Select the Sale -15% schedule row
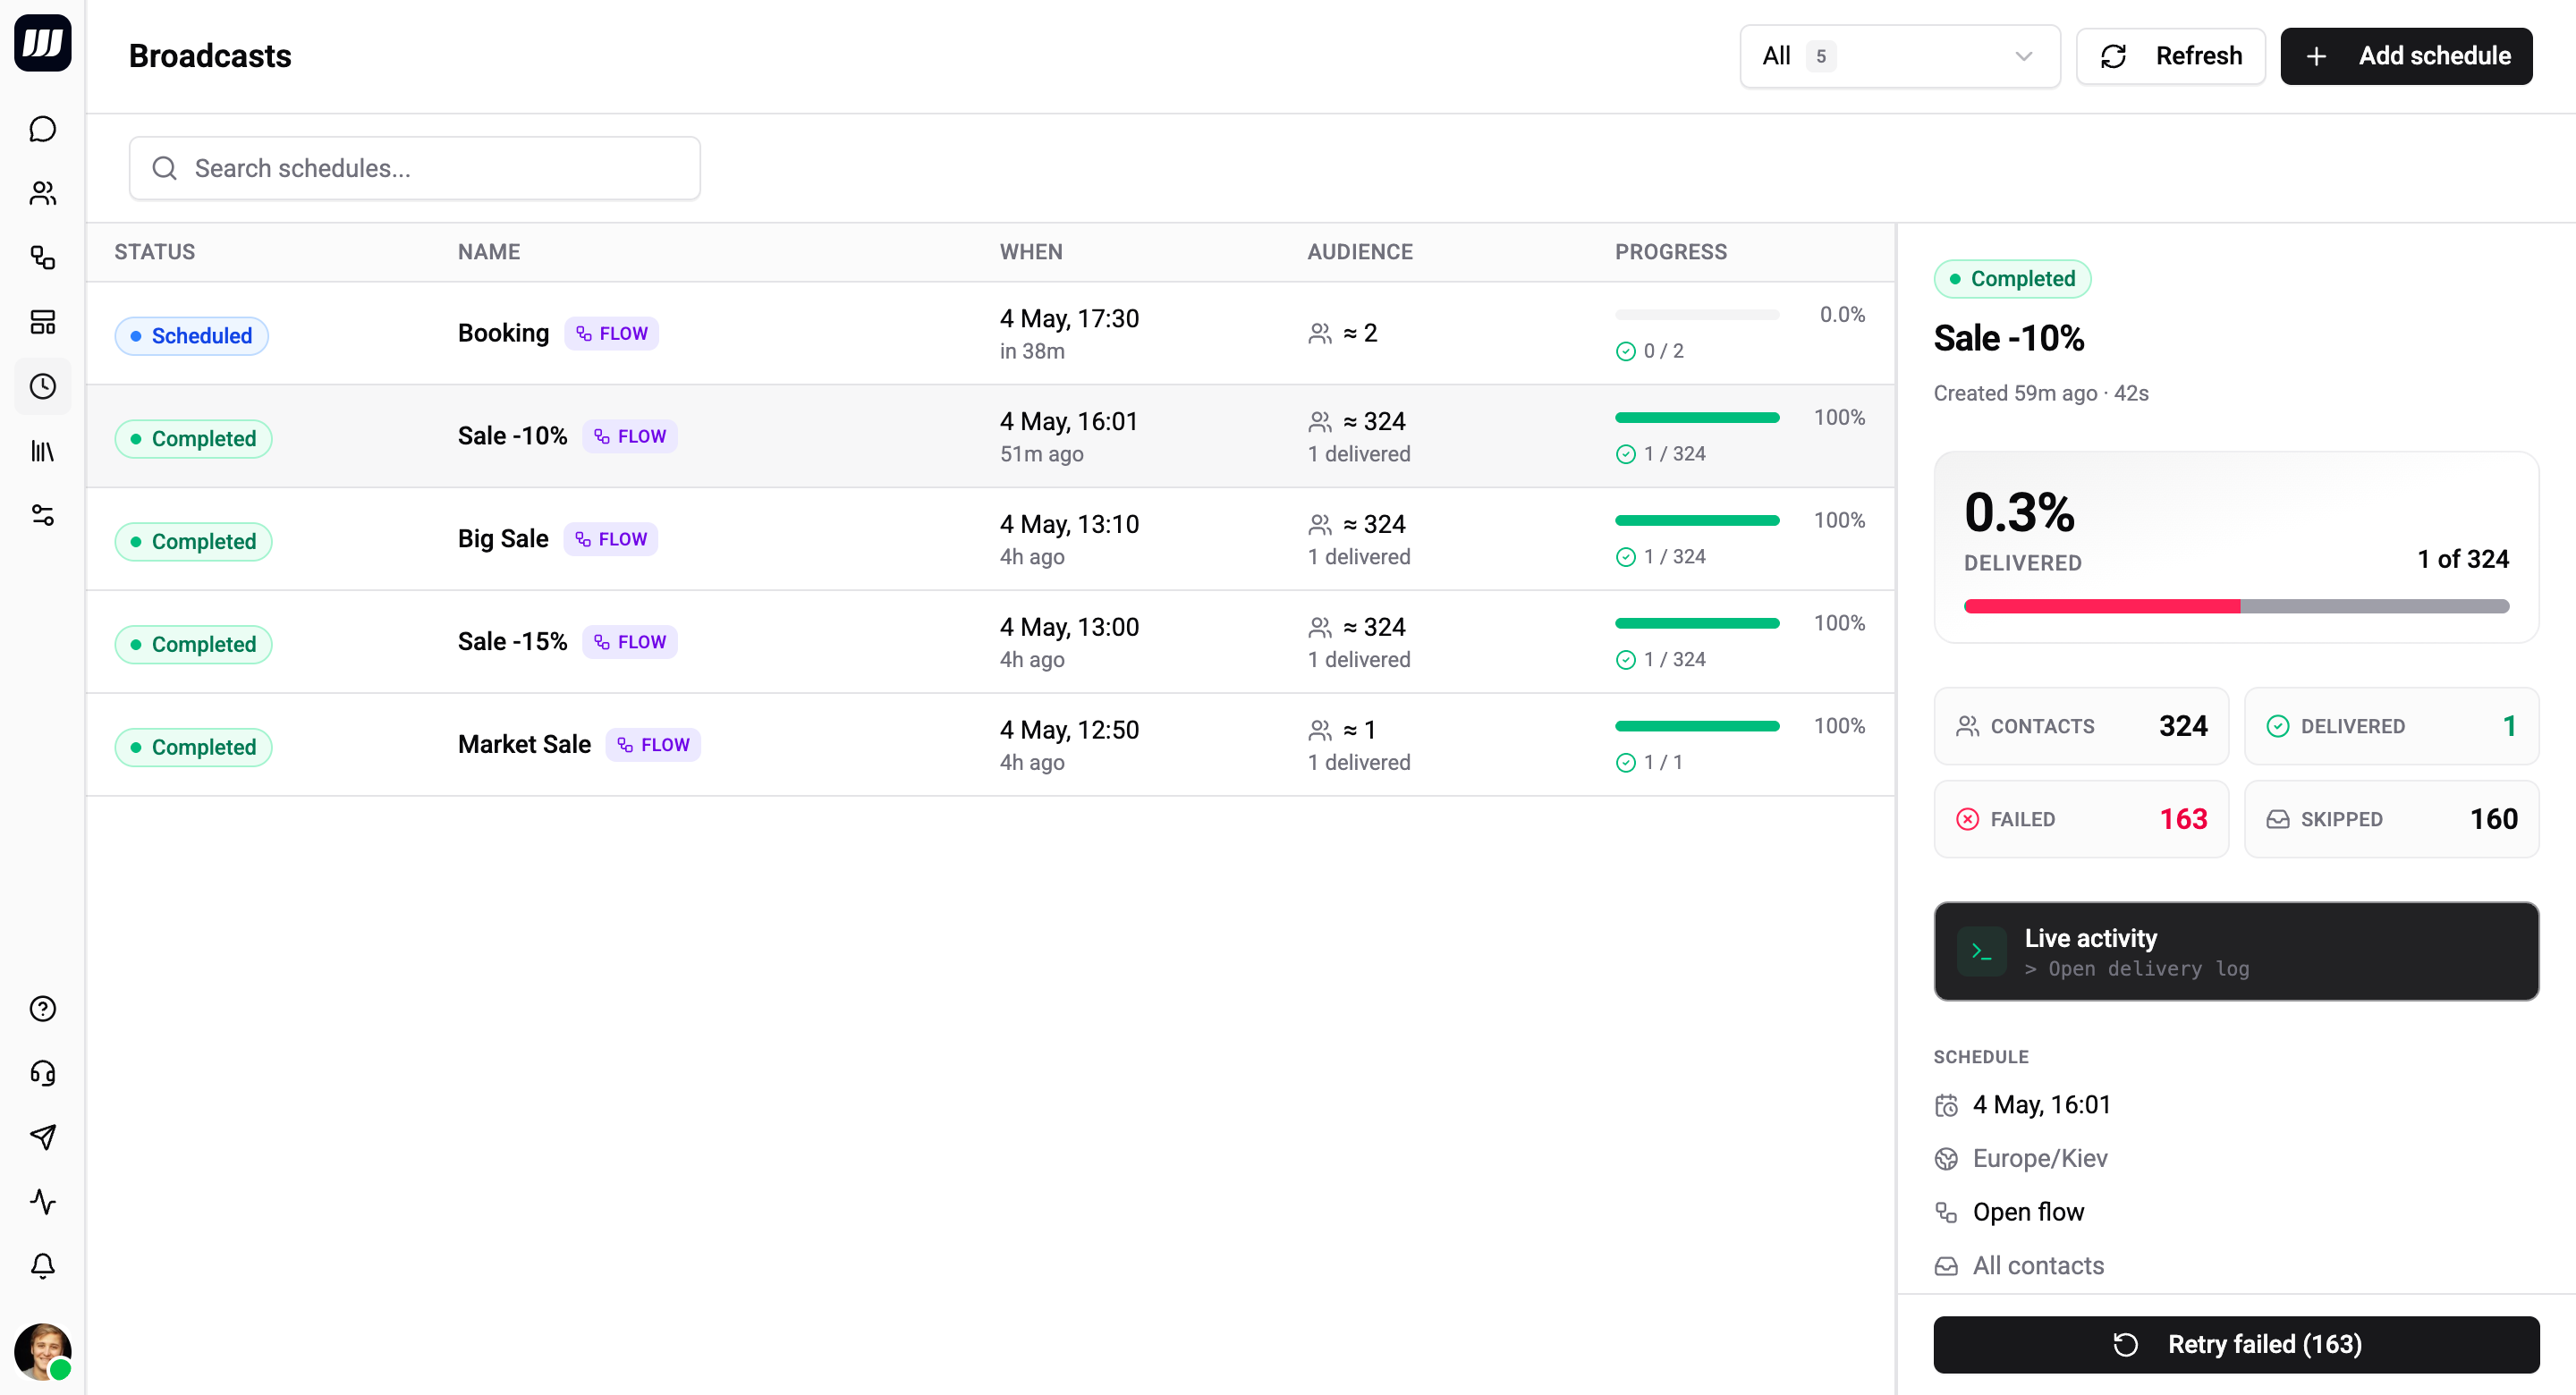The height and width of the screenshot is (1395, 2576). (x=990, y=642)
